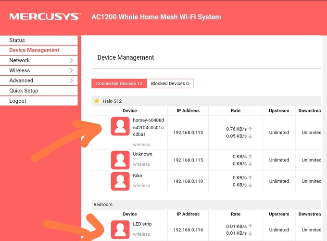Click IP address 192.168.0.115
327x241 pixels.
coord(188,160)
